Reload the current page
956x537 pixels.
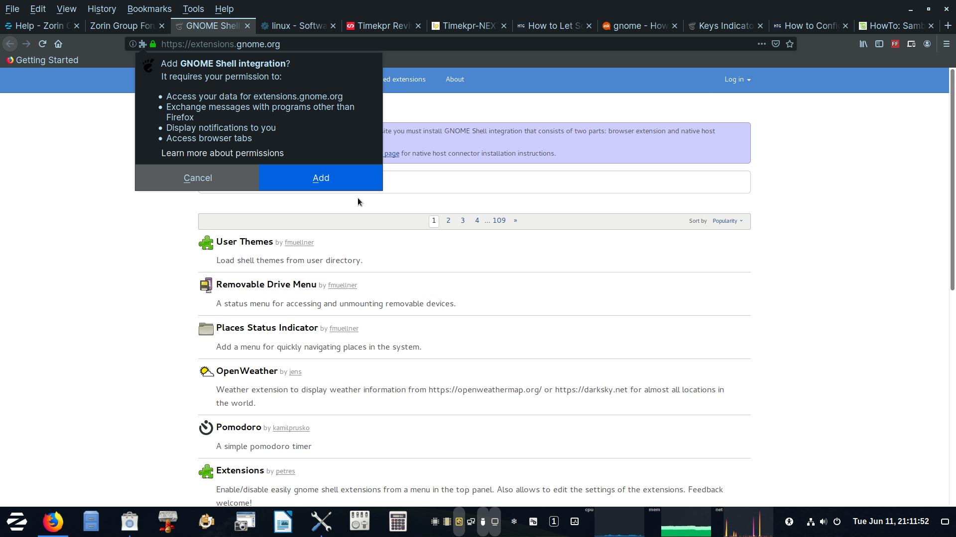coord(42,44)
